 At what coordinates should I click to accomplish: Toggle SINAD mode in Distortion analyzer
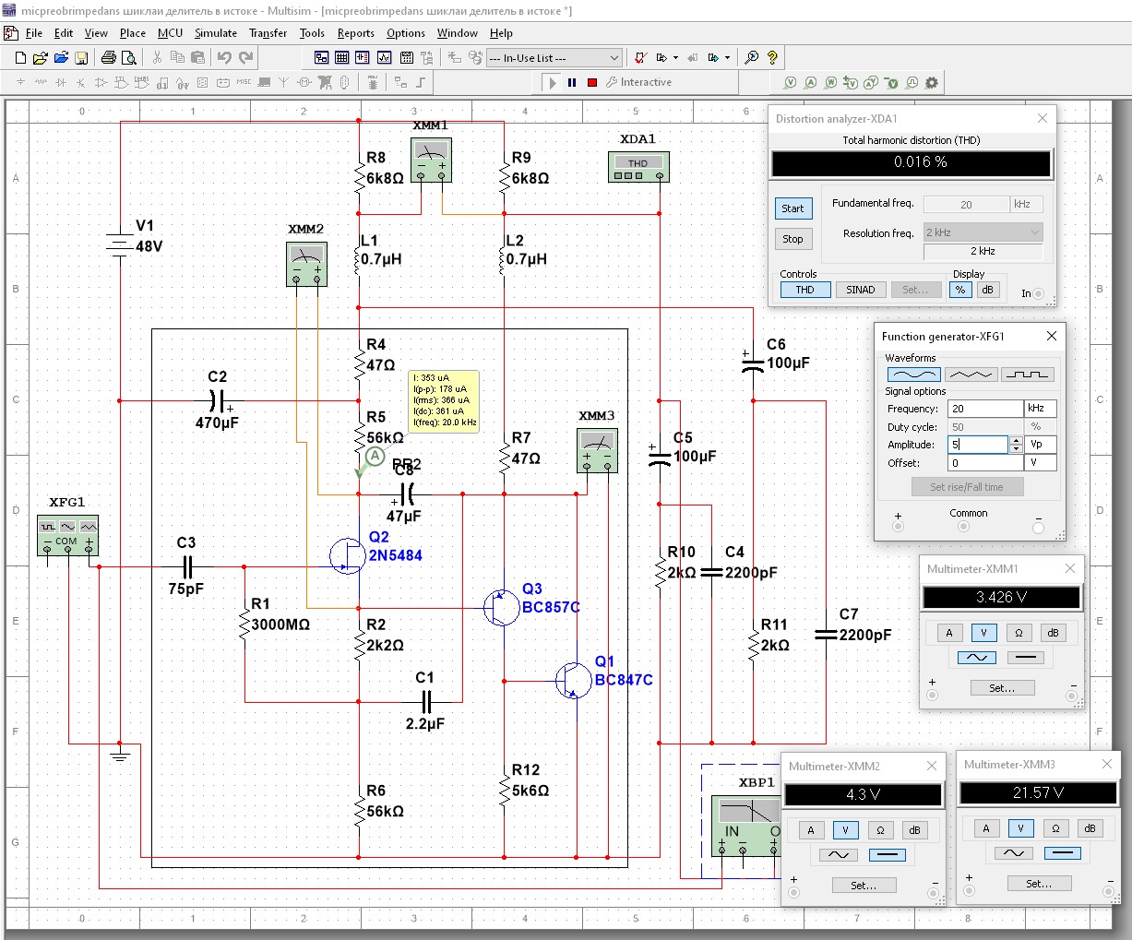pos(860,290)
